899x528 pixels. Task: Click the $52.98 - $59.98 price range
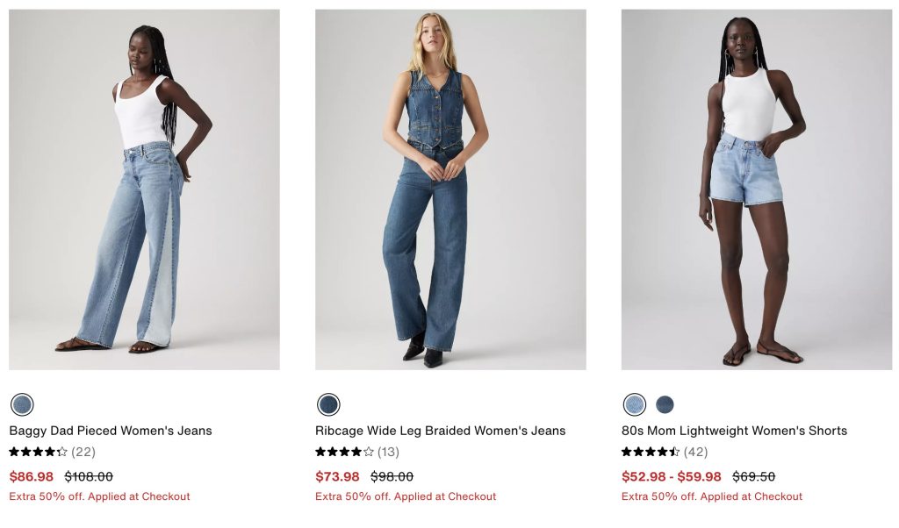click(672, 477)
